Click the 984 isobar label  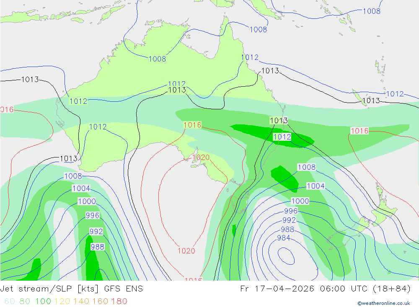pyautogui.click(x=284, y=238)
